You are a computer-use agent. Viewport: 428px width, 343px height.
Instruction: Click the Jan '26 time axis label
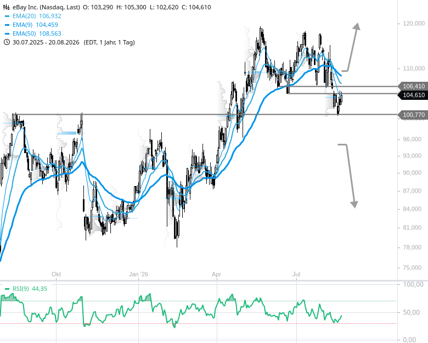click(138, 274)
